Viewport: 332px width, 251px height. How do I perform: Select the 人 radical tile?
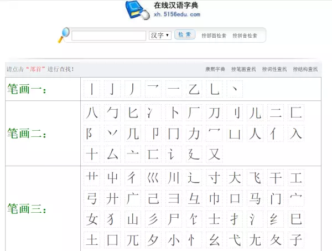pyautogui.click(x=255, y=134)
